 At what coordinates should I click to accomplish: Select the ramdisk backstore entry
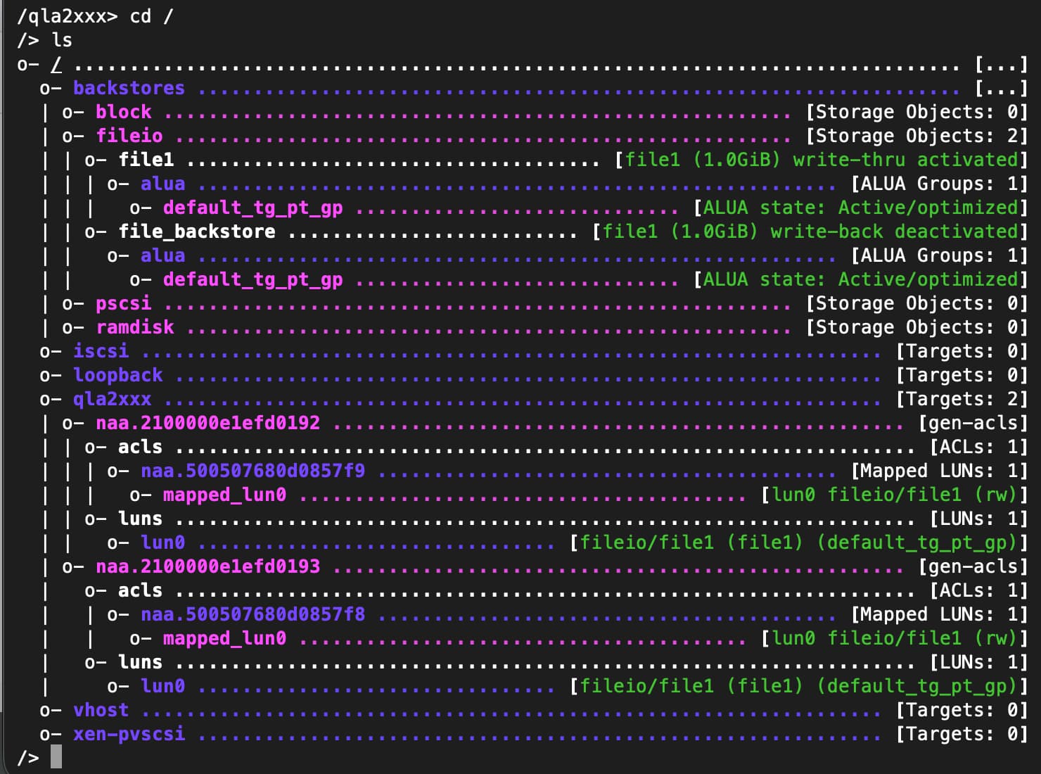tap(134, 327)
